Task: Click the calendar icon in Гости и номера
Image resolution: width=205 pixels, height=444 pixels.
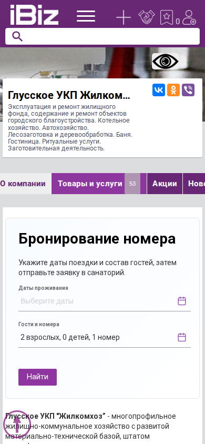Action: tap(182, 337)
